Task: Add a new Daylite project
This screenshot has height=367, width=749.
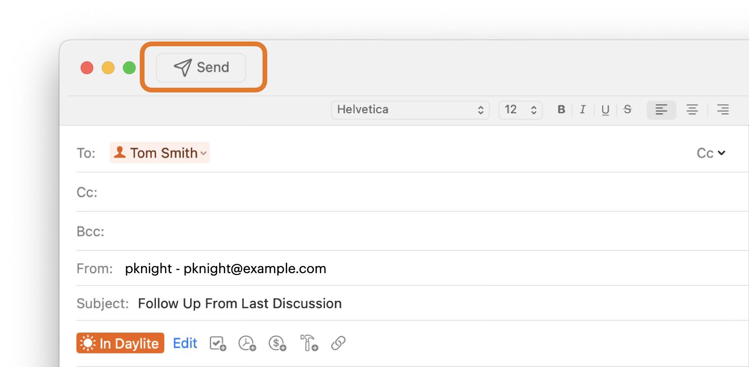Action: coord(309,343)
